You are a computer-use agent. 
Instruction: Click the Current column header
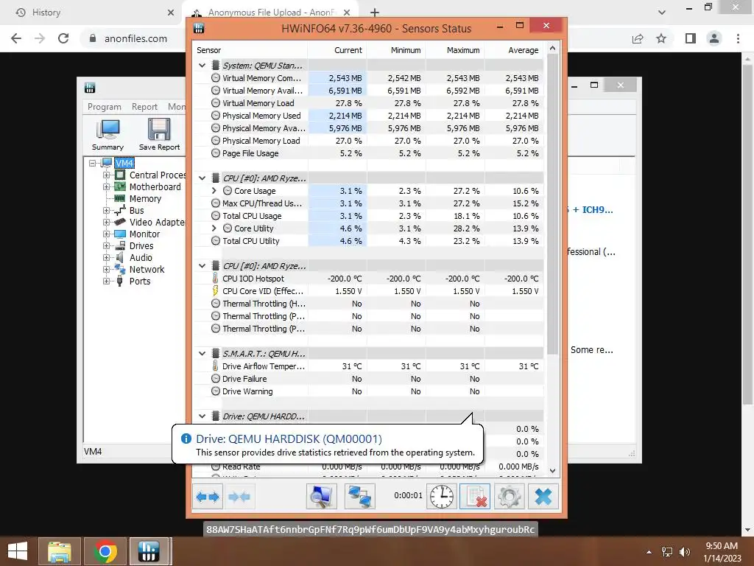click(x=337, y=50)
